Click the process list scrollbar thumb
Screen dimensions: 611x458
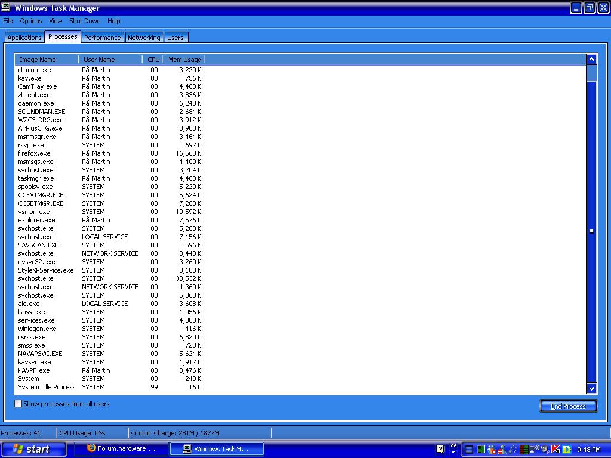591,231
